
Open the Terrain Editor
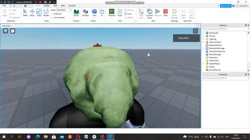coord(77,13)
